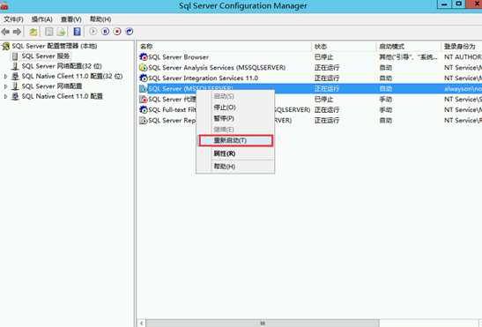This screenshot has height=327, width=482.
Task: Click the SQL Server 网络配置(32 位) icon
Action: pos(15,66)
